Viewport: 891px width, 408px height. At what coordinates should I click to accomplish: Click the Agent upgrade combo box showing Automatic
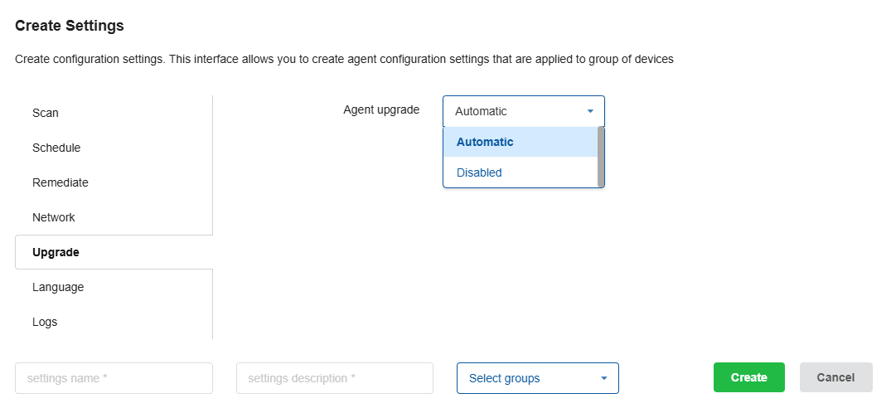pos(514,111)
